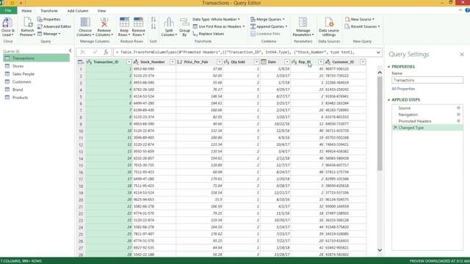470x264 pixels.
Task: Select the Transactions query
Action: [36, 58]
